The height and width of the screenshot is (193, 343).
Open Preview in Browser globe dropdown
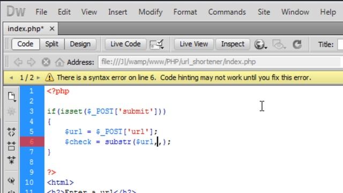260,44
